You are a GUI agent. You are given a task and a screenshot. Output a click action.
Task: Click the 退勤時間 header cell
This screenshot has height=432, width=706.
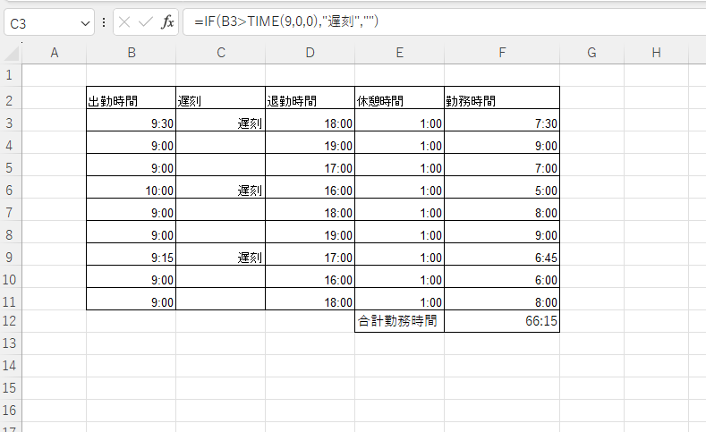pyautogui.click(x=310, y=97)
